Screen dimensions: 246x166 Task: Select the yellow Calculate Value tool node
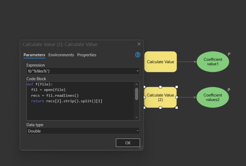point(160,62)
